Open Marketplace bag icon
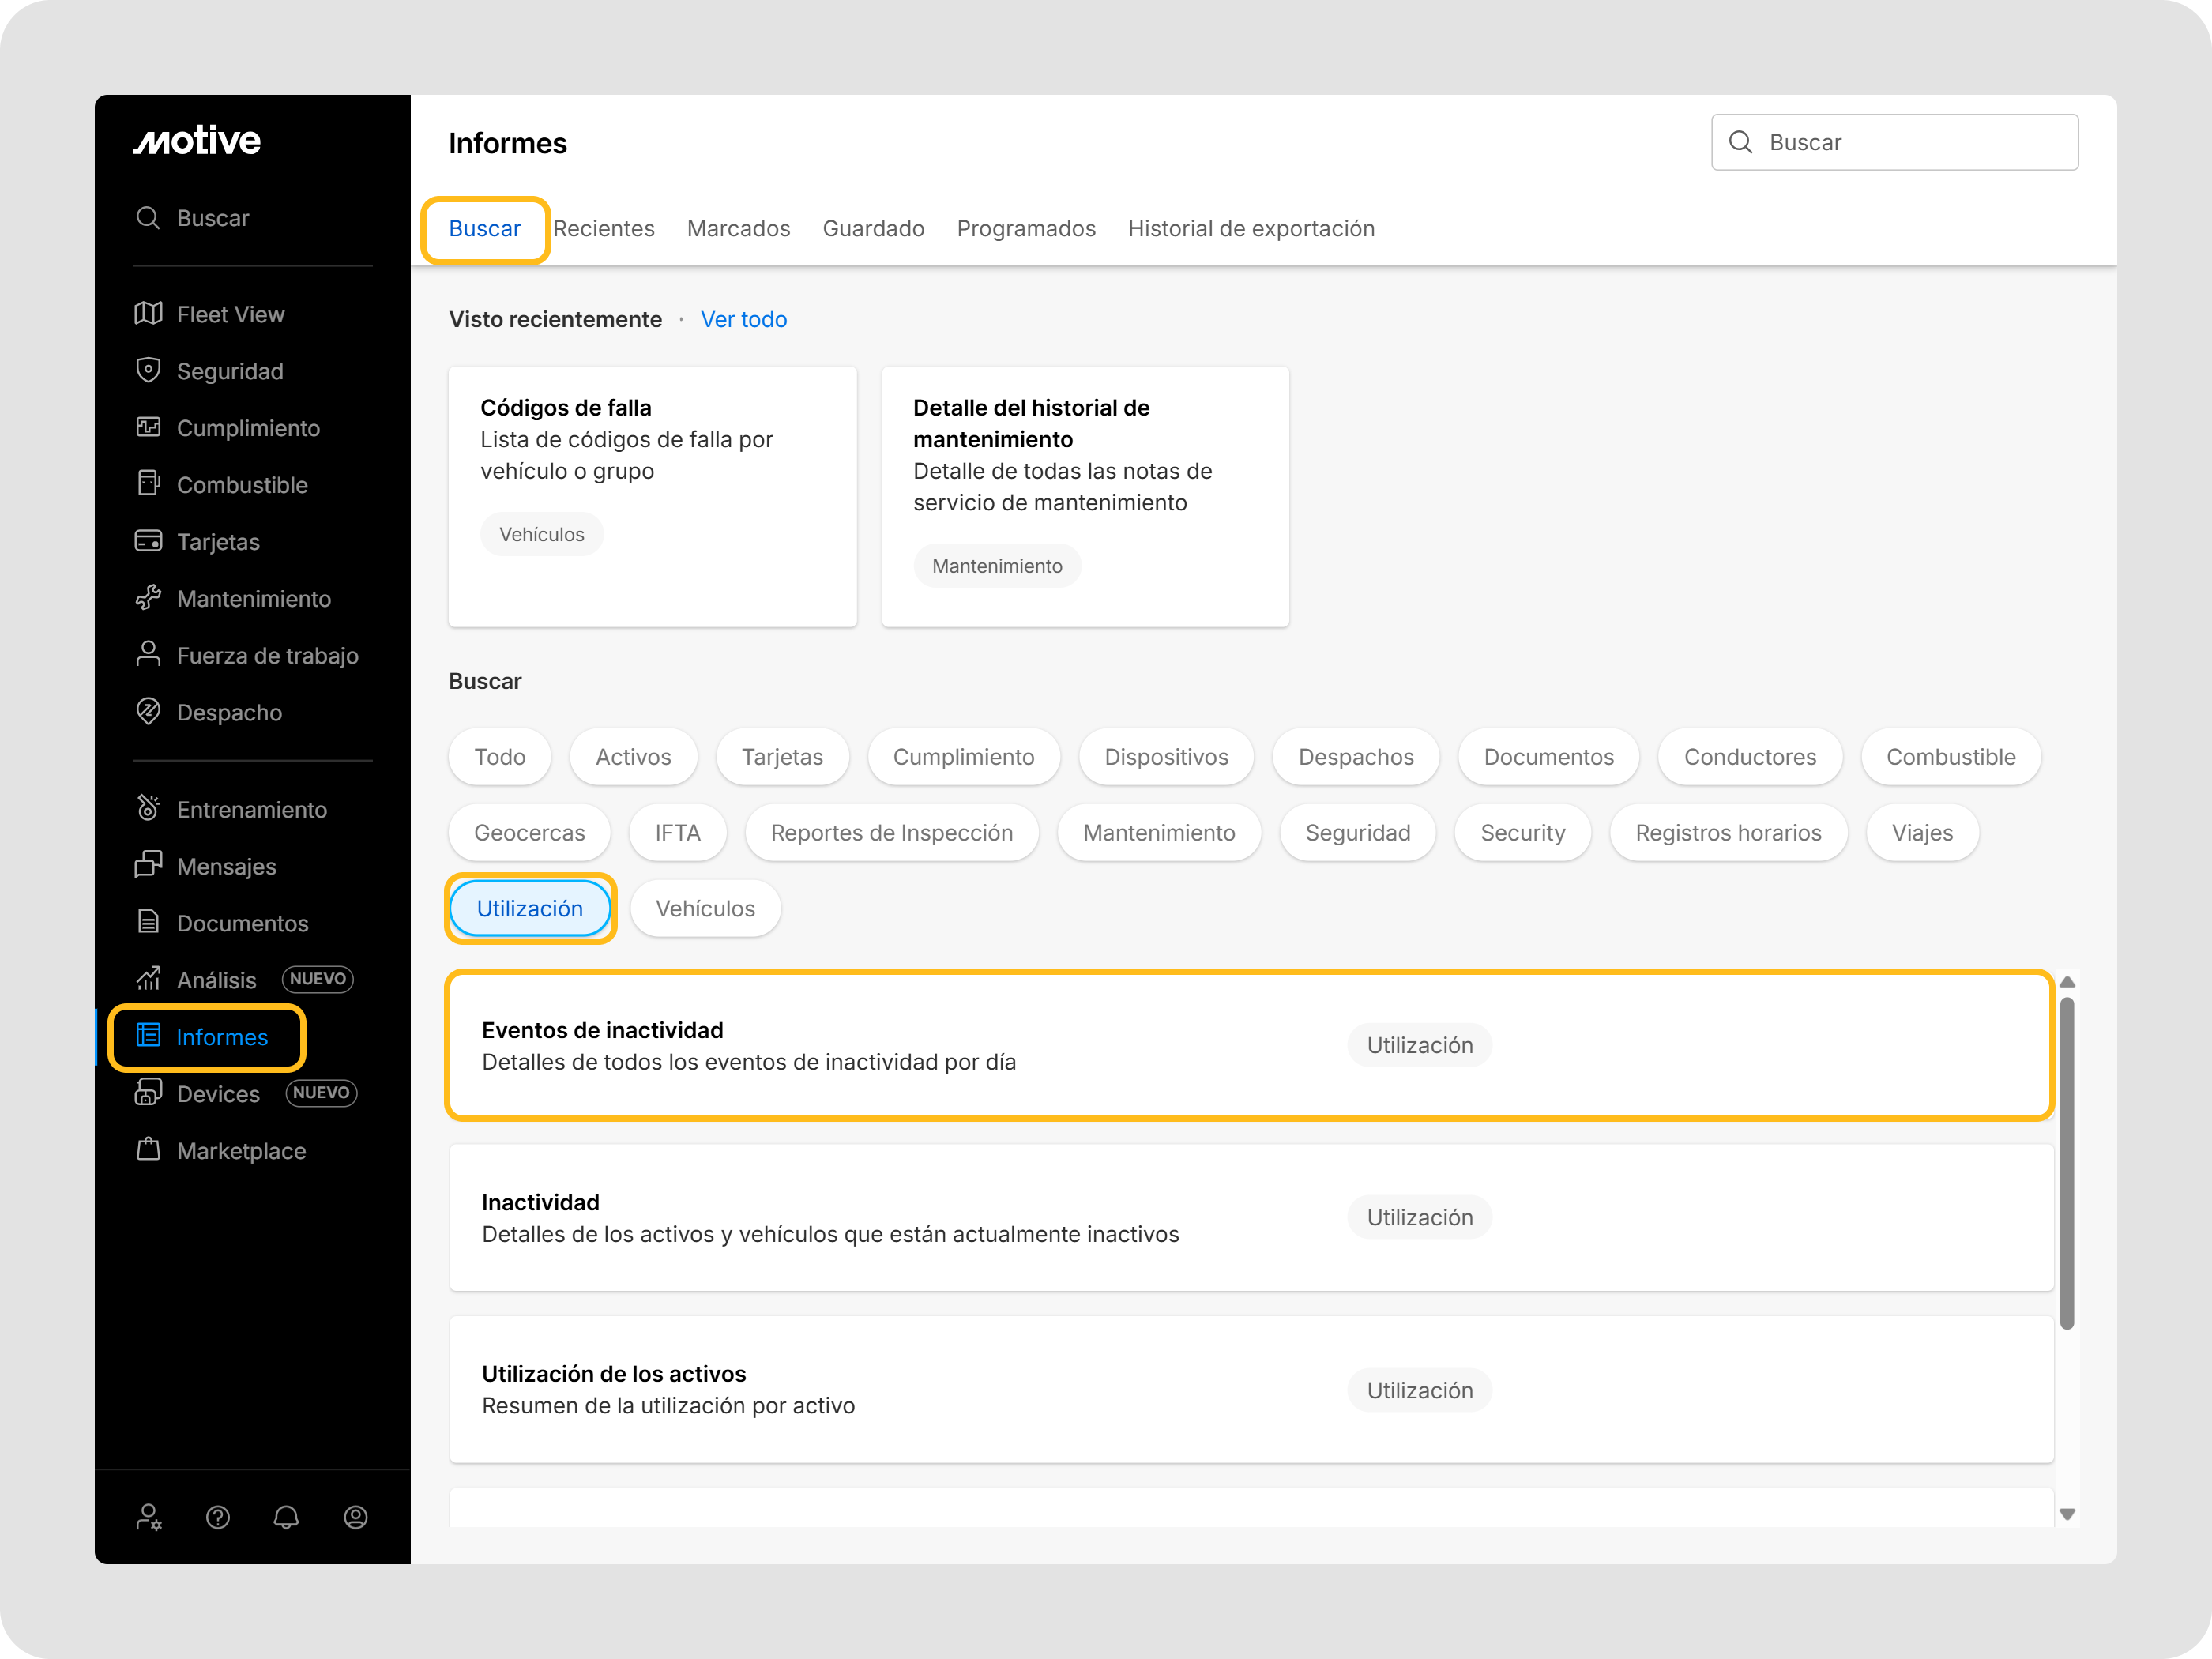2212x1659 pixels. [148, 1150]
